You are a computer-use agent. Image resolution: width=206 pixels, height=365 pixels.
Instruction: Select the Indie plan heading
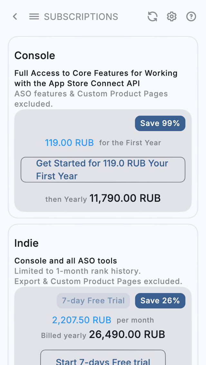(26, 243)
